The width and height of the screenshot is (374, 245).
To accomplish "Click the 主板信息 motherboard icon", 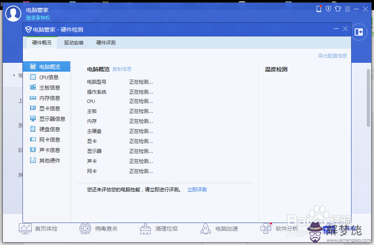I will pyautogui.click(x=33, y=88).
